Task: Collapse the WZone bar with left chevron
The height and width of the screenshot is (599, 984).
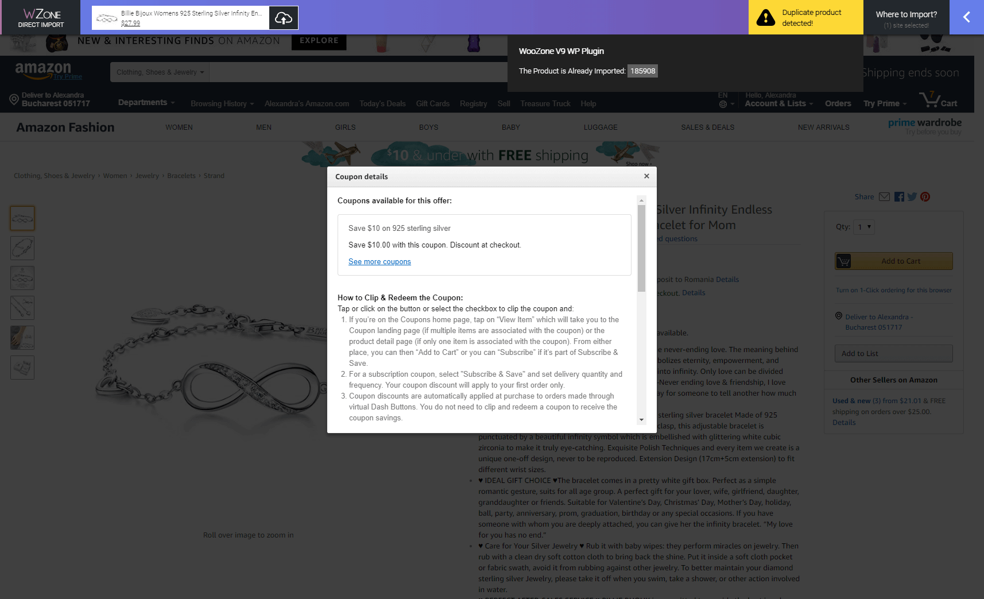Action: pyautogui.click(x=967, y=17)
